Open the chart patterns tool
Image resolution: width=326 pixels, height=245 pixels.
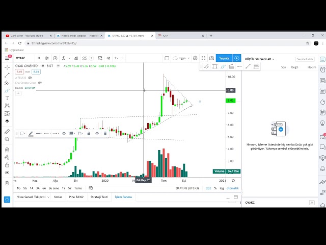coord(7,106)
